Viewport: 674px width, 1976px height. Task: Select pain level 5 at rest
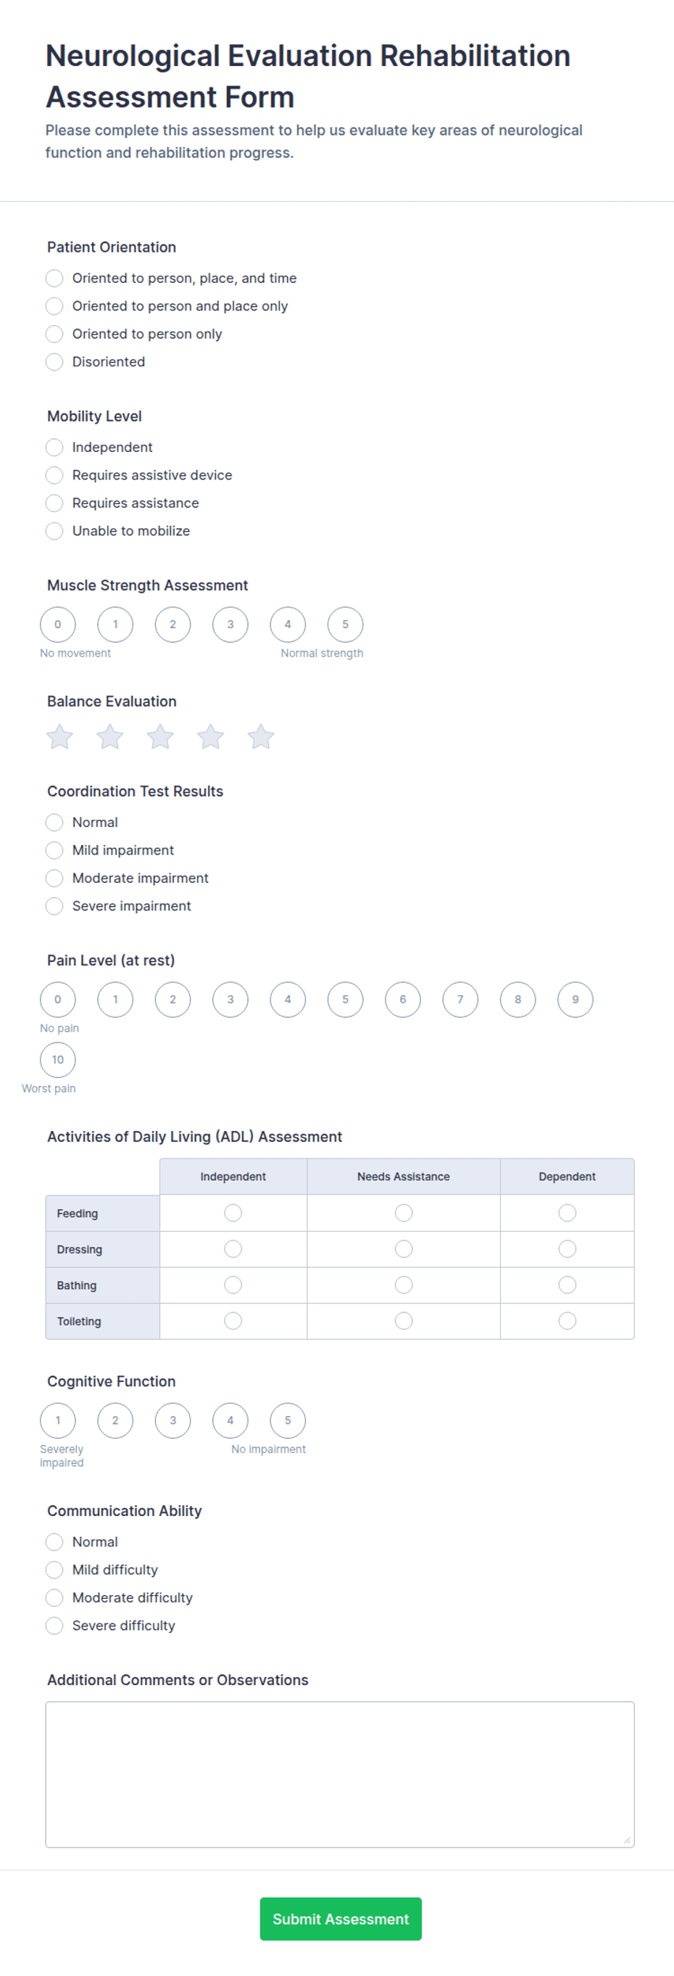tap(345, 1000)
